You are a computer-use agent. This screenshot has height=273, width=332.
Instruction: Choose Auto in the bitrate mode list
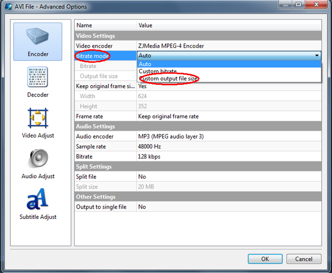tap(229, 64)
